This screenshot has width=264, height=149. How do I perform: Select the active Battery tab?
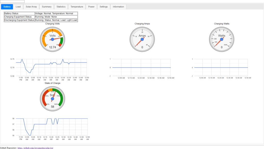[x=7, y=7]
